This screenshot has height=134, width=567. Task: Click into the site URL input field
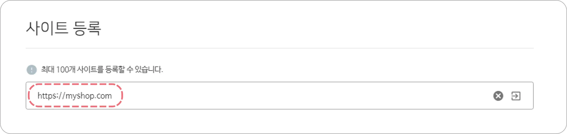[277, 96]
